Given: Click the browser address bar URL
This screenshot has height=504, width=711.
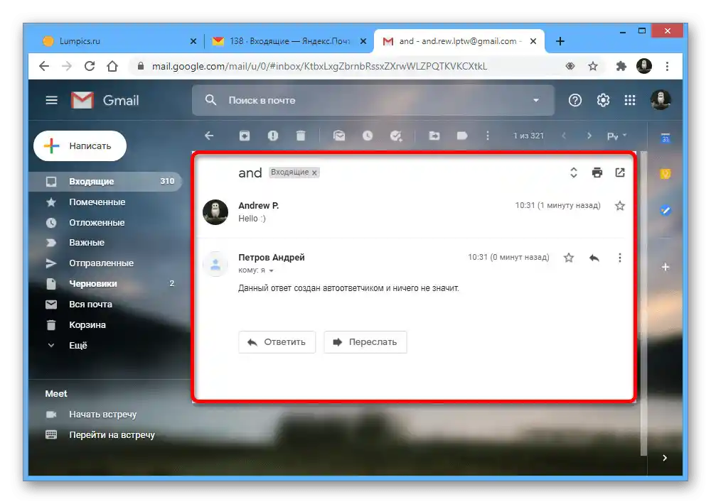Looking at the screenshot, I should coord(320,66).
